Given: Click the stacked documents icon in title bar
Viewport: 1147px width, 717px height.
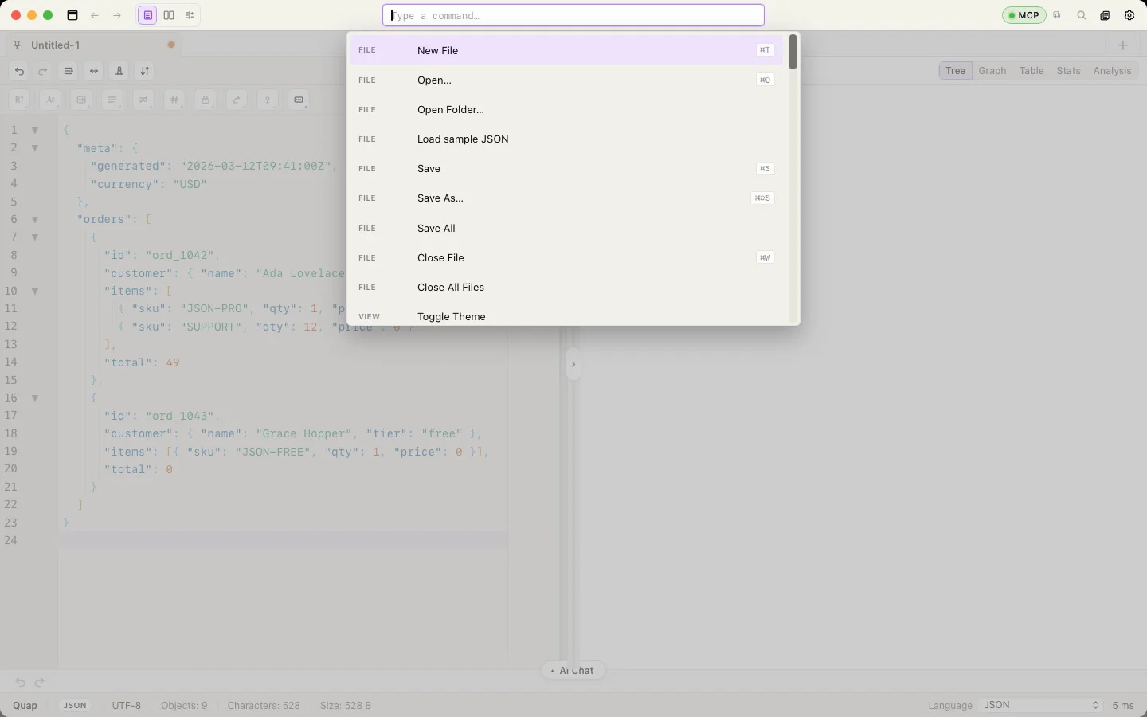Looking at the screenshot, I should coord(1106,15).
